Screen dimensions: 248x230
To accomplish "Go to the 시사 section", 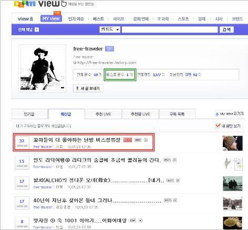I will [x=219, y=19].
